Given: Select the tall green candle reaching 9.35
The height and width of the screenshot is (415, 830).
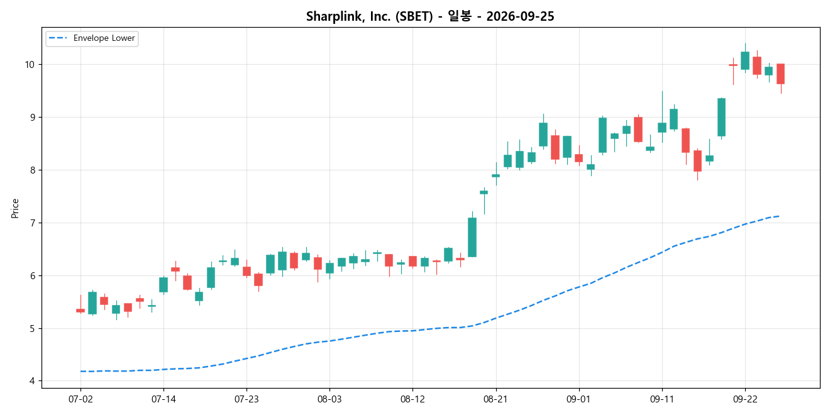Looking at the screenshot, I should [x=721, y=117].
